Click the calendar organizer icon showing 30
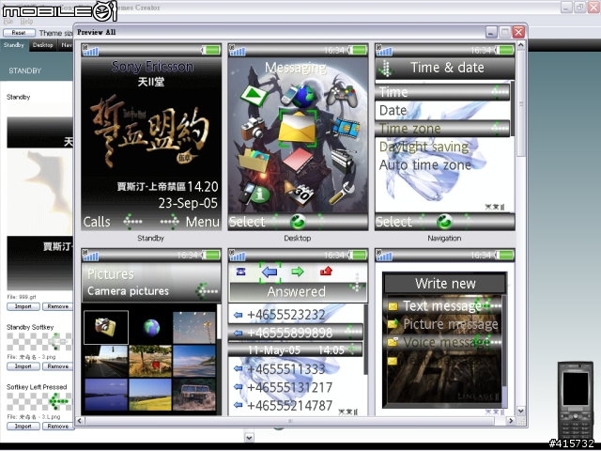This screenshot has width=601, height=451. coord(300,193)
